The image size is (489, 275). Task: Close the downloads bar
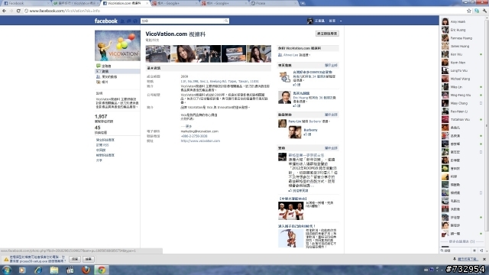click(x=484, y=259)
